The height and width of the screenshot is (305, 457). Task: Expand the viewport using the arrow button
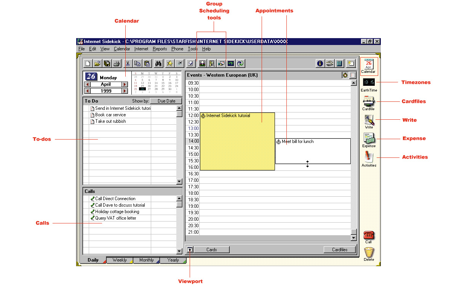click(190, 250)
